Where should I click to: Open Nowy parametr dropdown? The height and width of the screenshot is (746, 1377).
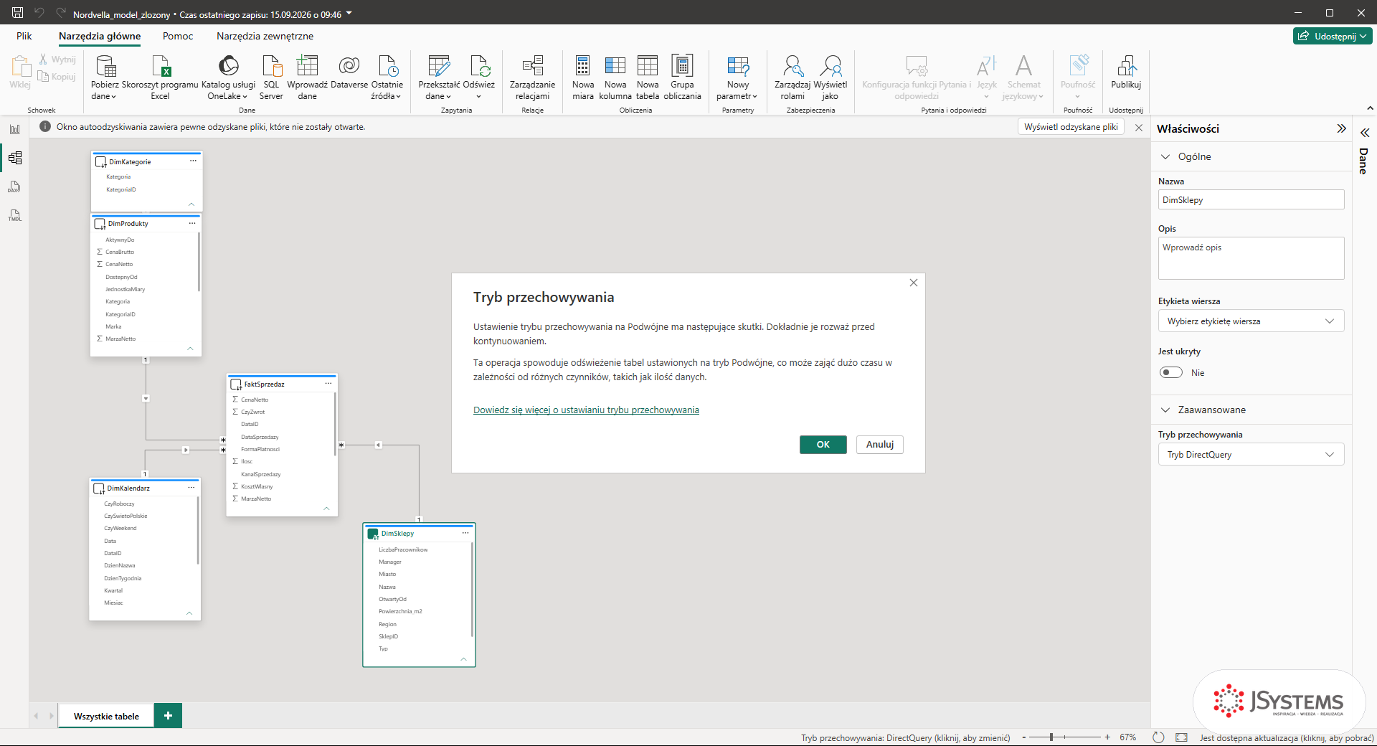point(737,78)
